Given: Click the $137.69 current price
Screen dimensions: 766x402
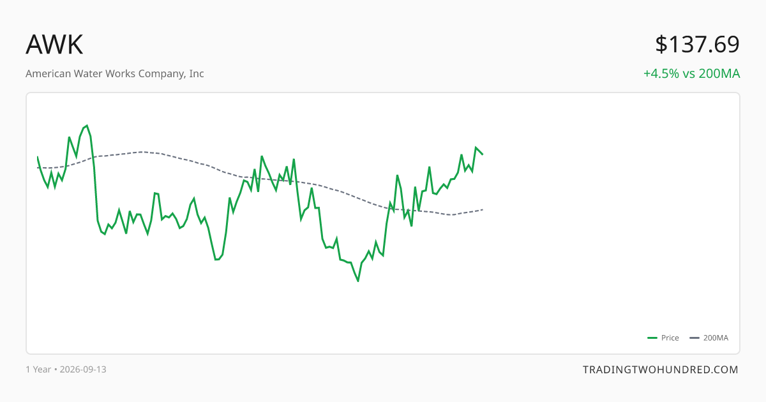Looking at the screenshot, I should pos(698,45).
